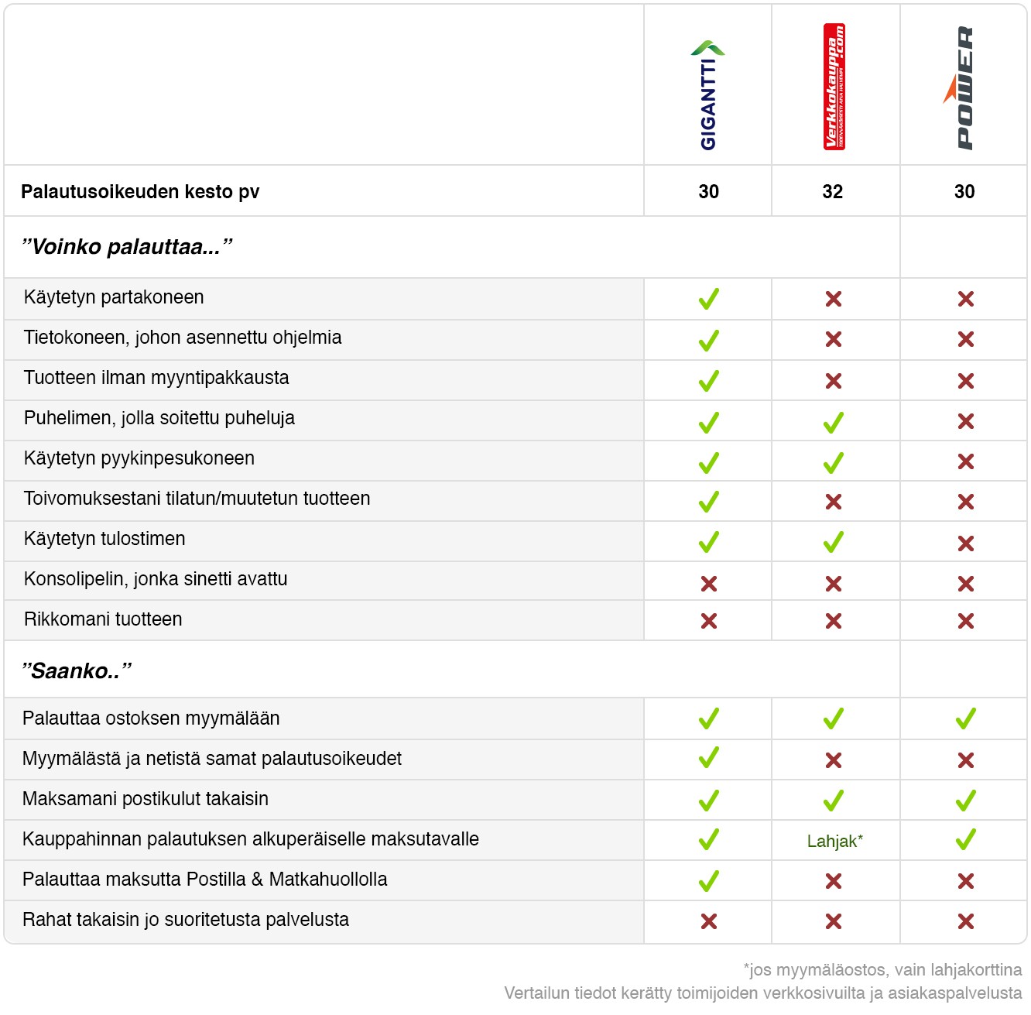
Task: Click the "Saanko.." section heading
Action: pos(77,670)
